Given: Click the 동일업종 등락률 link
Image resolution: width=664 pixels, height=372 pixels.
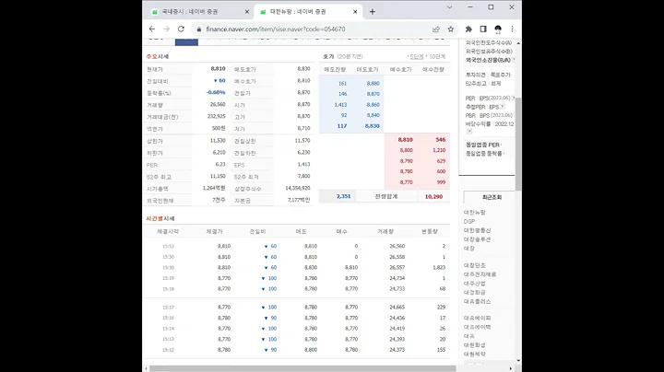Looking at the screenshot, I should point(483,154).
